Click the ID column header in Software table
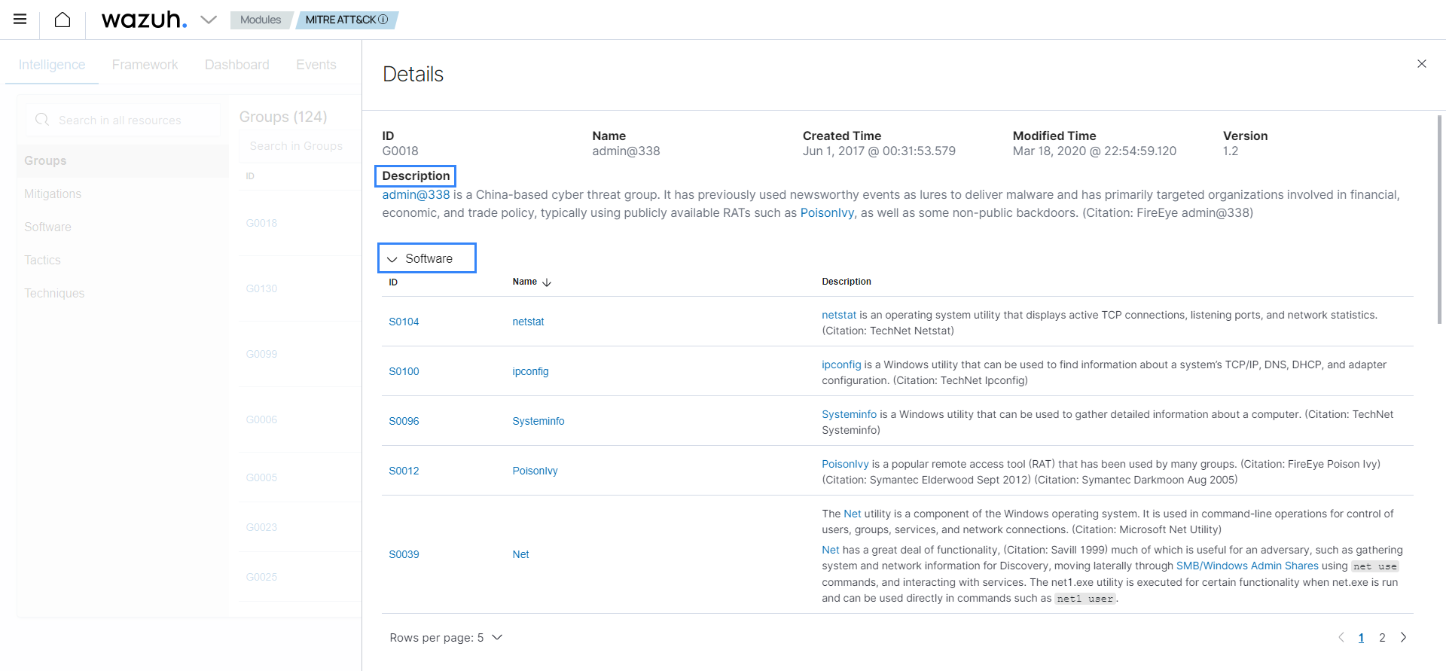The image size is (1446, 671). coord(393,282)
